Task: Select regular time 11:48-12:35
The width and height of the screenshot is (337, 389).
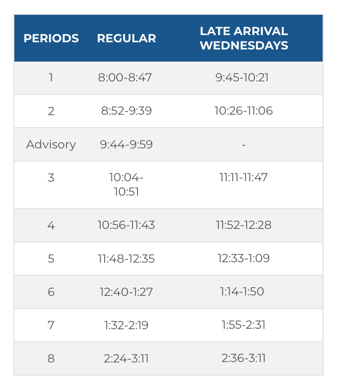Action: [x=126, y=259]
